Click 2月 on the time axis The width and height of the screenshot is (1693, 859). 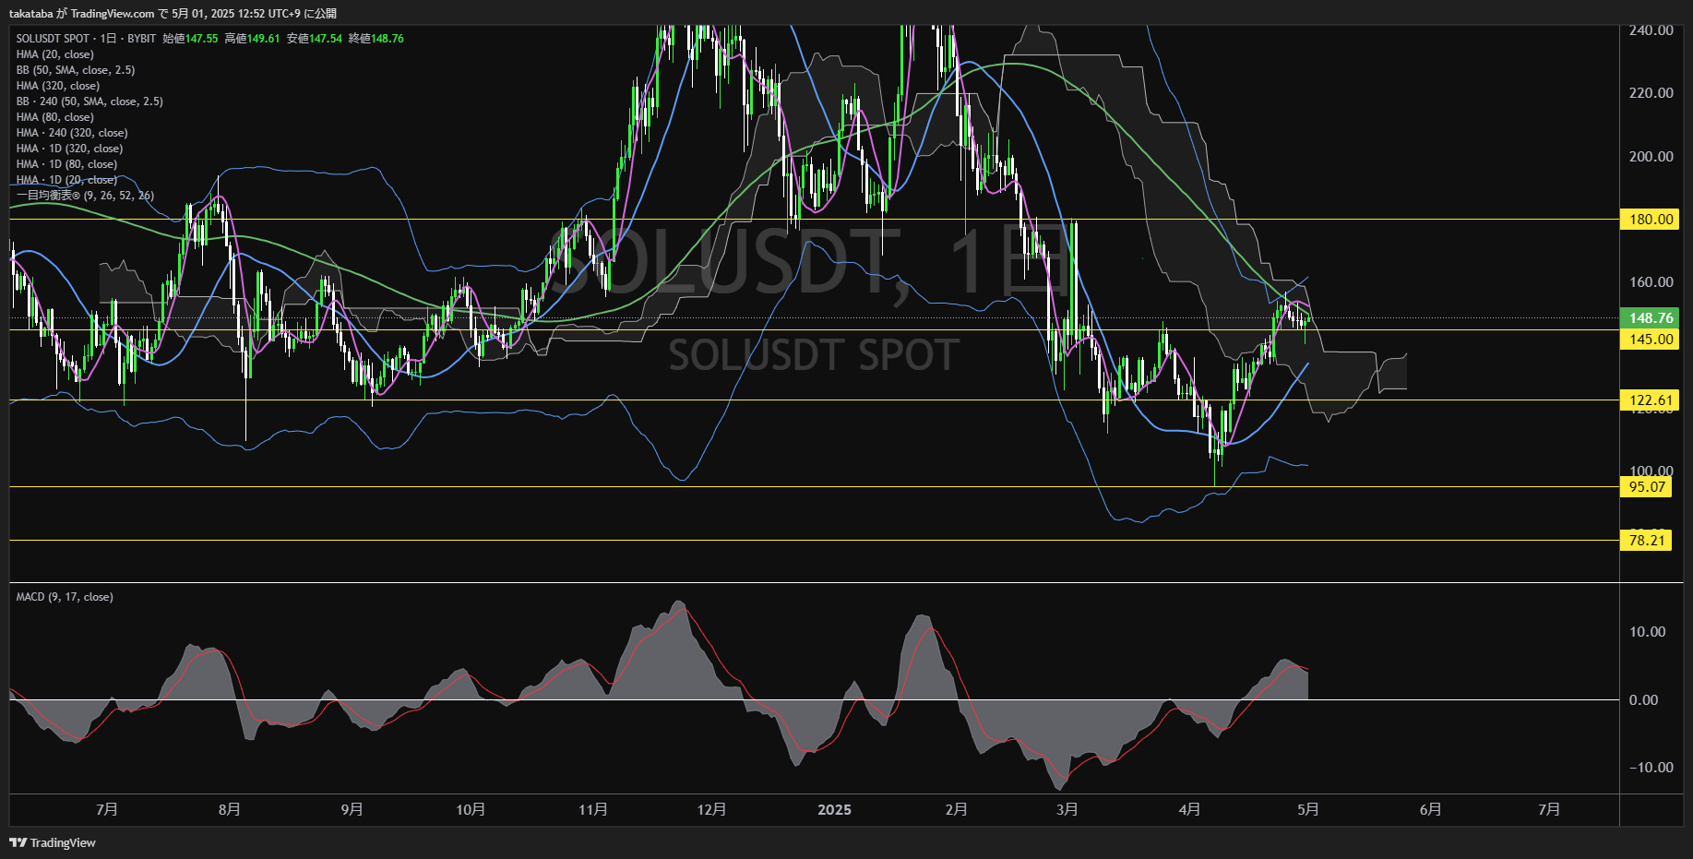pyautogui.click(x=957, y=809)
